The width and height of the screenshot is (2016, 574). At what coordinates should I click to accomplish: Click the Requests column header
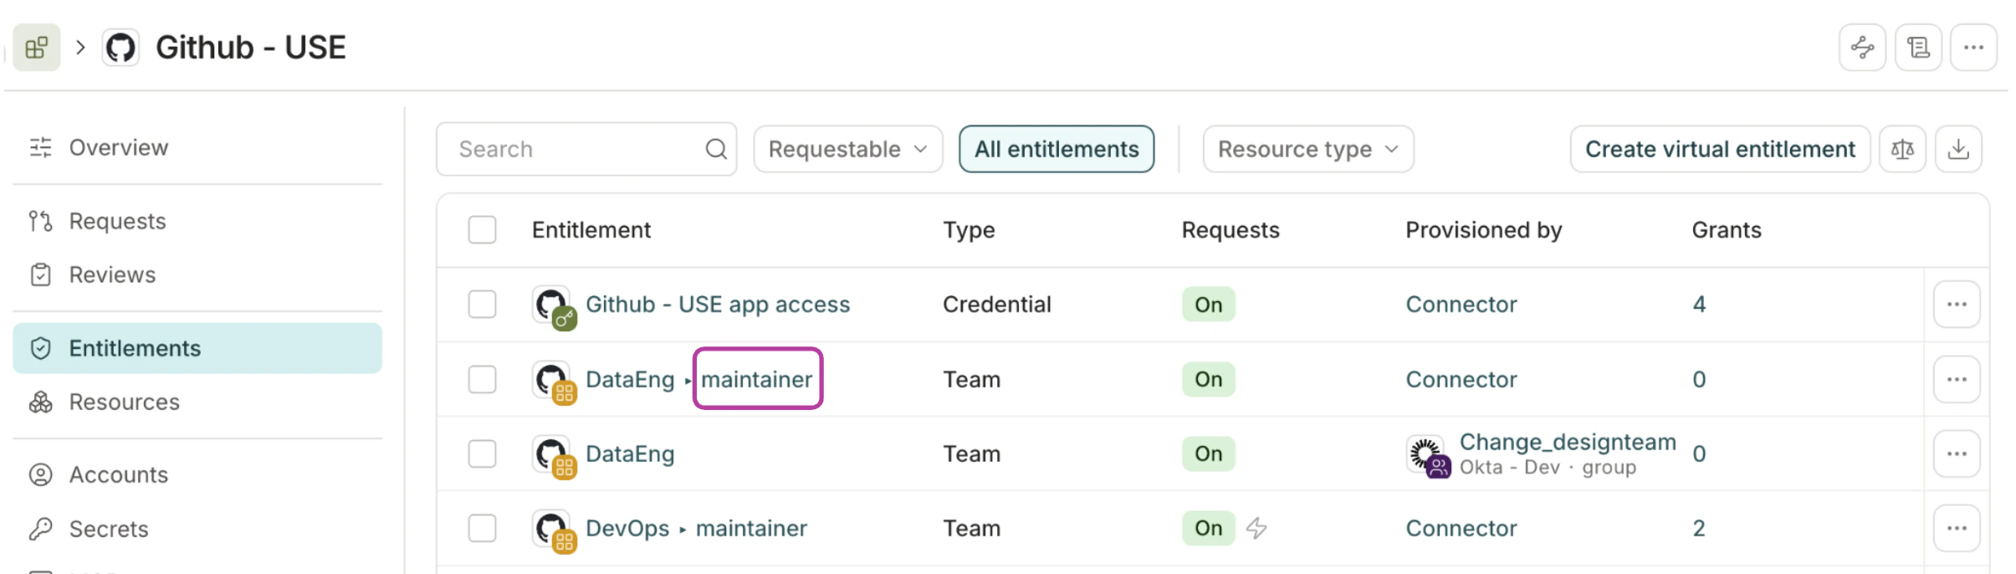pos(1231,230)
